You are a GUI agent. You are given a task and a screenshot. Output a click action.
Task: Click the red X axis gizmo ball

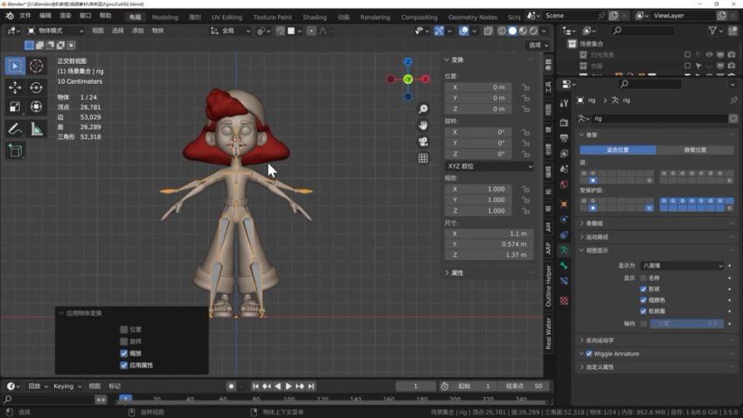[x=426, y=80]
